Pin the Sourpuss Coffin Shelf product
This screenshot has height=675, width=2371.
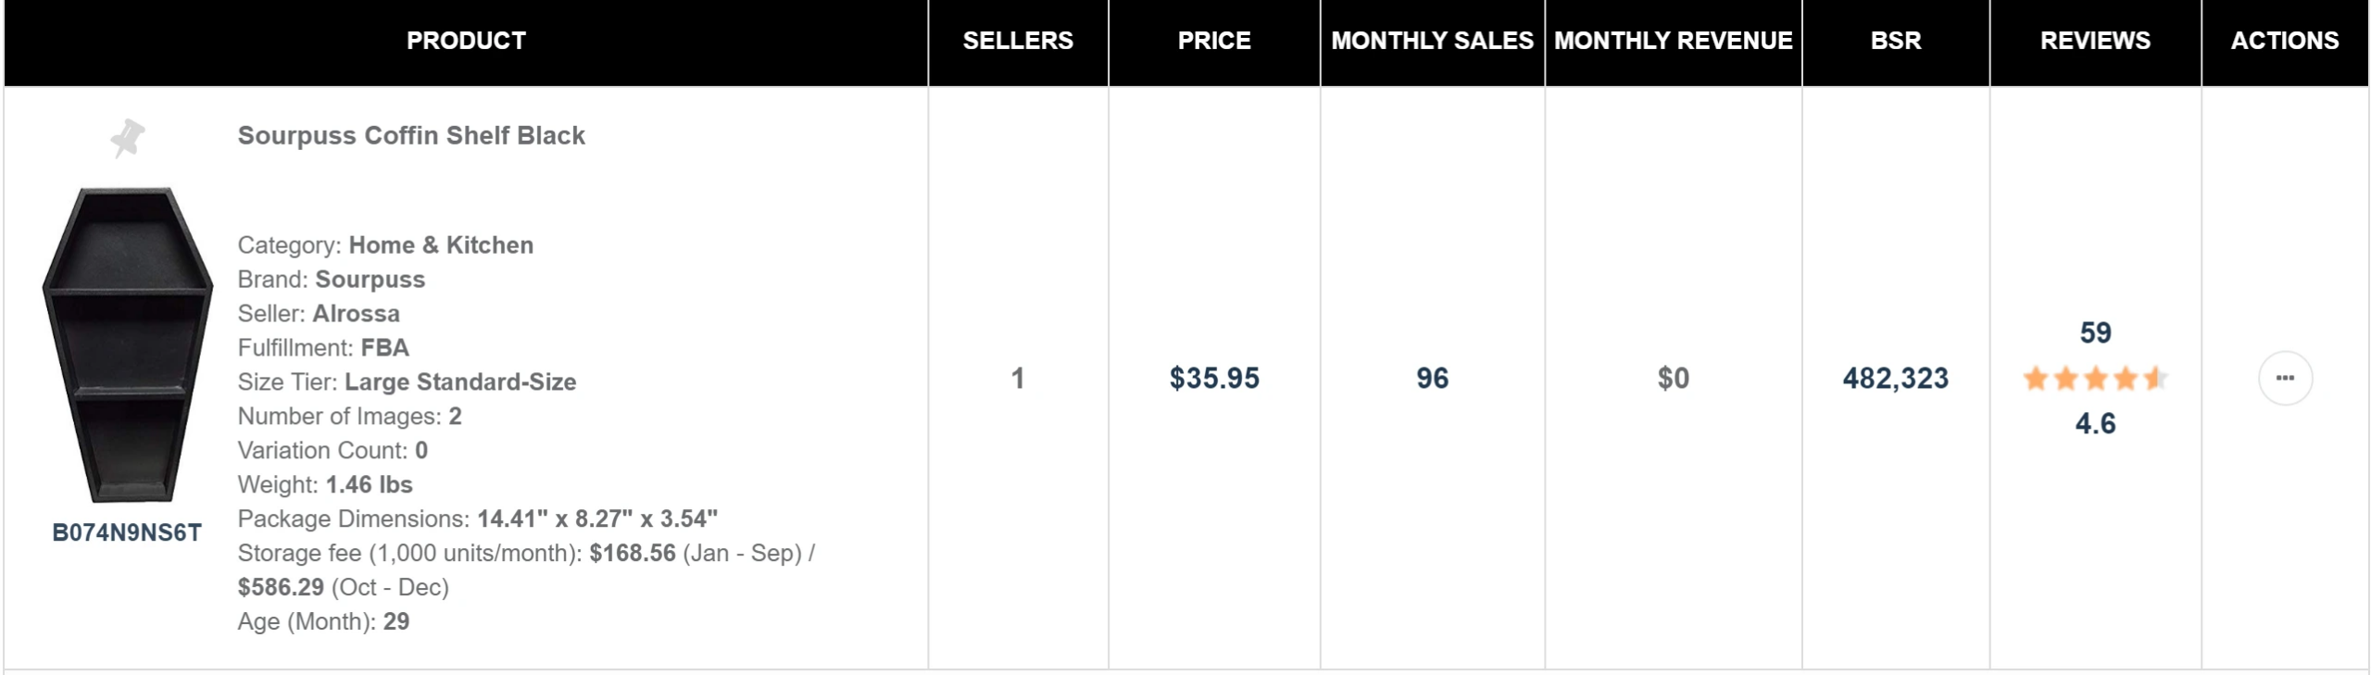click(128, 138)
